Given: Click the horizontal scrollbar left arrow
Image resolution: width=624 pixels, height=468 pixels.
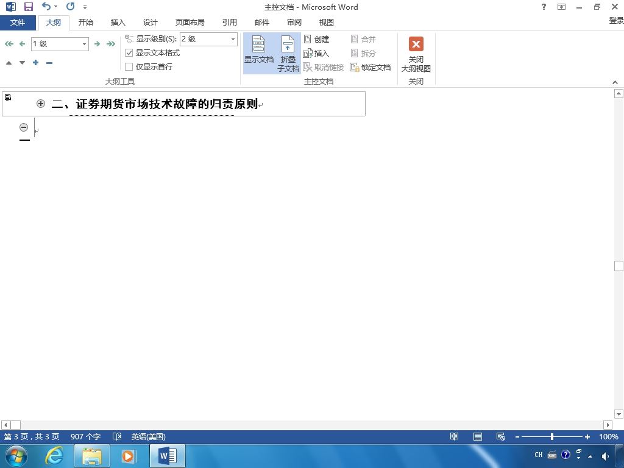Looking at the screenshot, I should tap(5, 425).
